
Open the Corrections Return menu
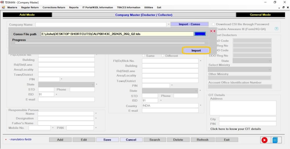click(54, 7)
